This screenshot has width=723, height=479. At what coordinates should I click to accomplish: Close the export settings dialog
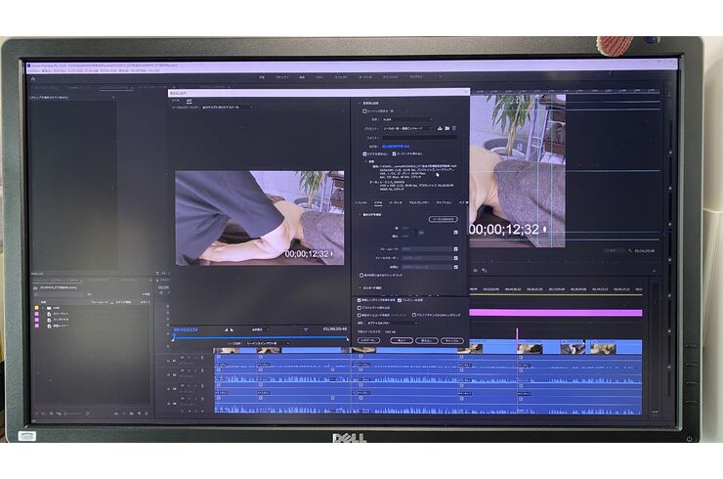click(466, 93)
